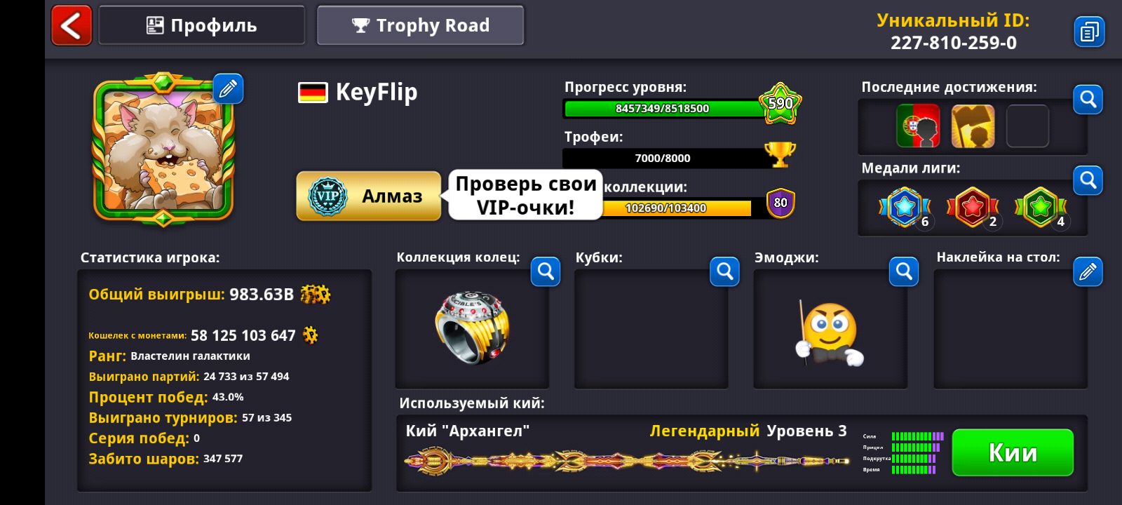The width and height of the screenshot is (1122, 505).
Task: Open league medals magnifier icon
Action: 1088,180
